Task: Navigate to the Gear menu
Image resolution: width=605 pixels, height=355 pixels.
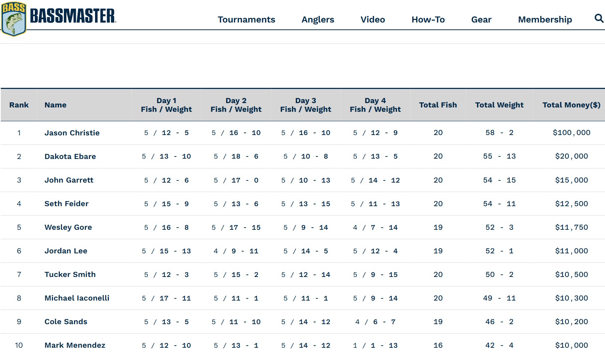Action: (x=481, y=20)
